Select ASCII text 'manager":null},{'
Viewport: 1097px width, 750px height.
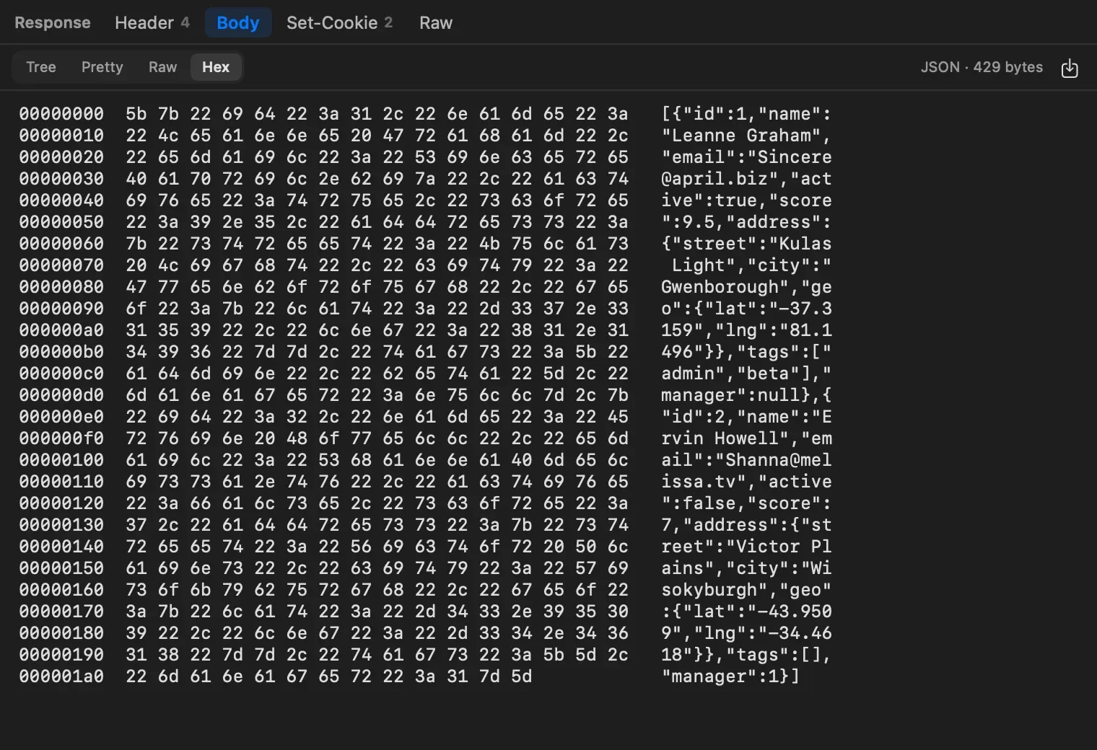746,395
